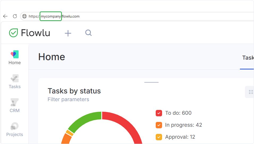This screenshot has height=144, width=254.
Task: Toggle the In progress checkbox
Action: (159, 125)
